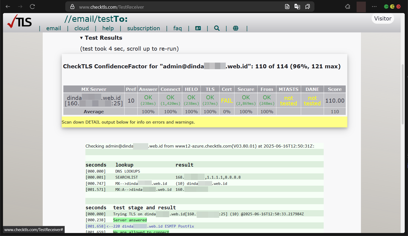This screenshot has height=236, width=408.
Task: Click the Secure column header
Action: [246, 89]
